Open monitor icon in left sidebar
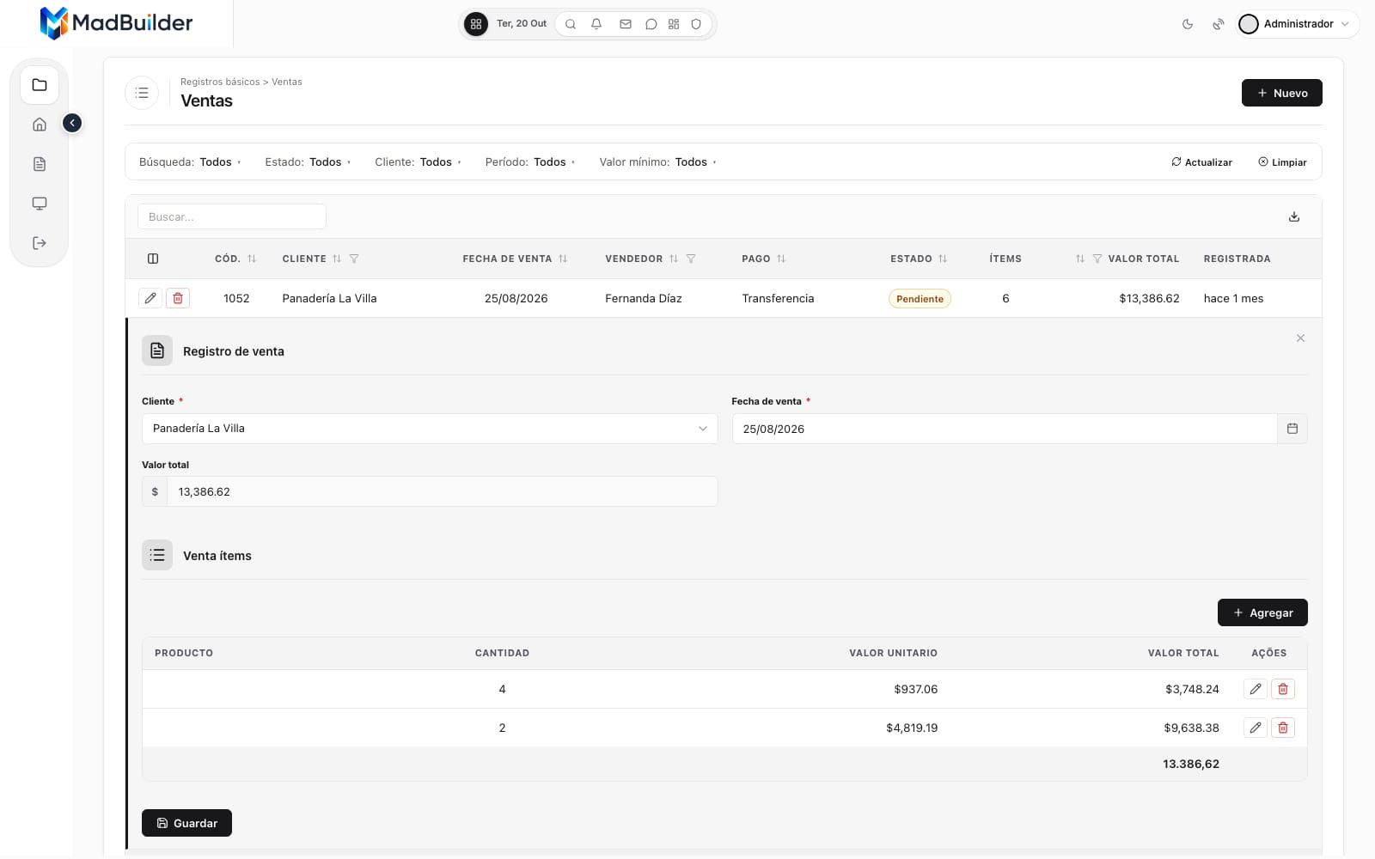 [40, 204]
